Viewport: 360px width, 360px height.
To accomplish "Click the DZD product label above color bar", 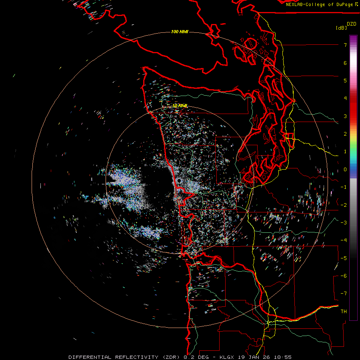I will click(x=352, y=24).
